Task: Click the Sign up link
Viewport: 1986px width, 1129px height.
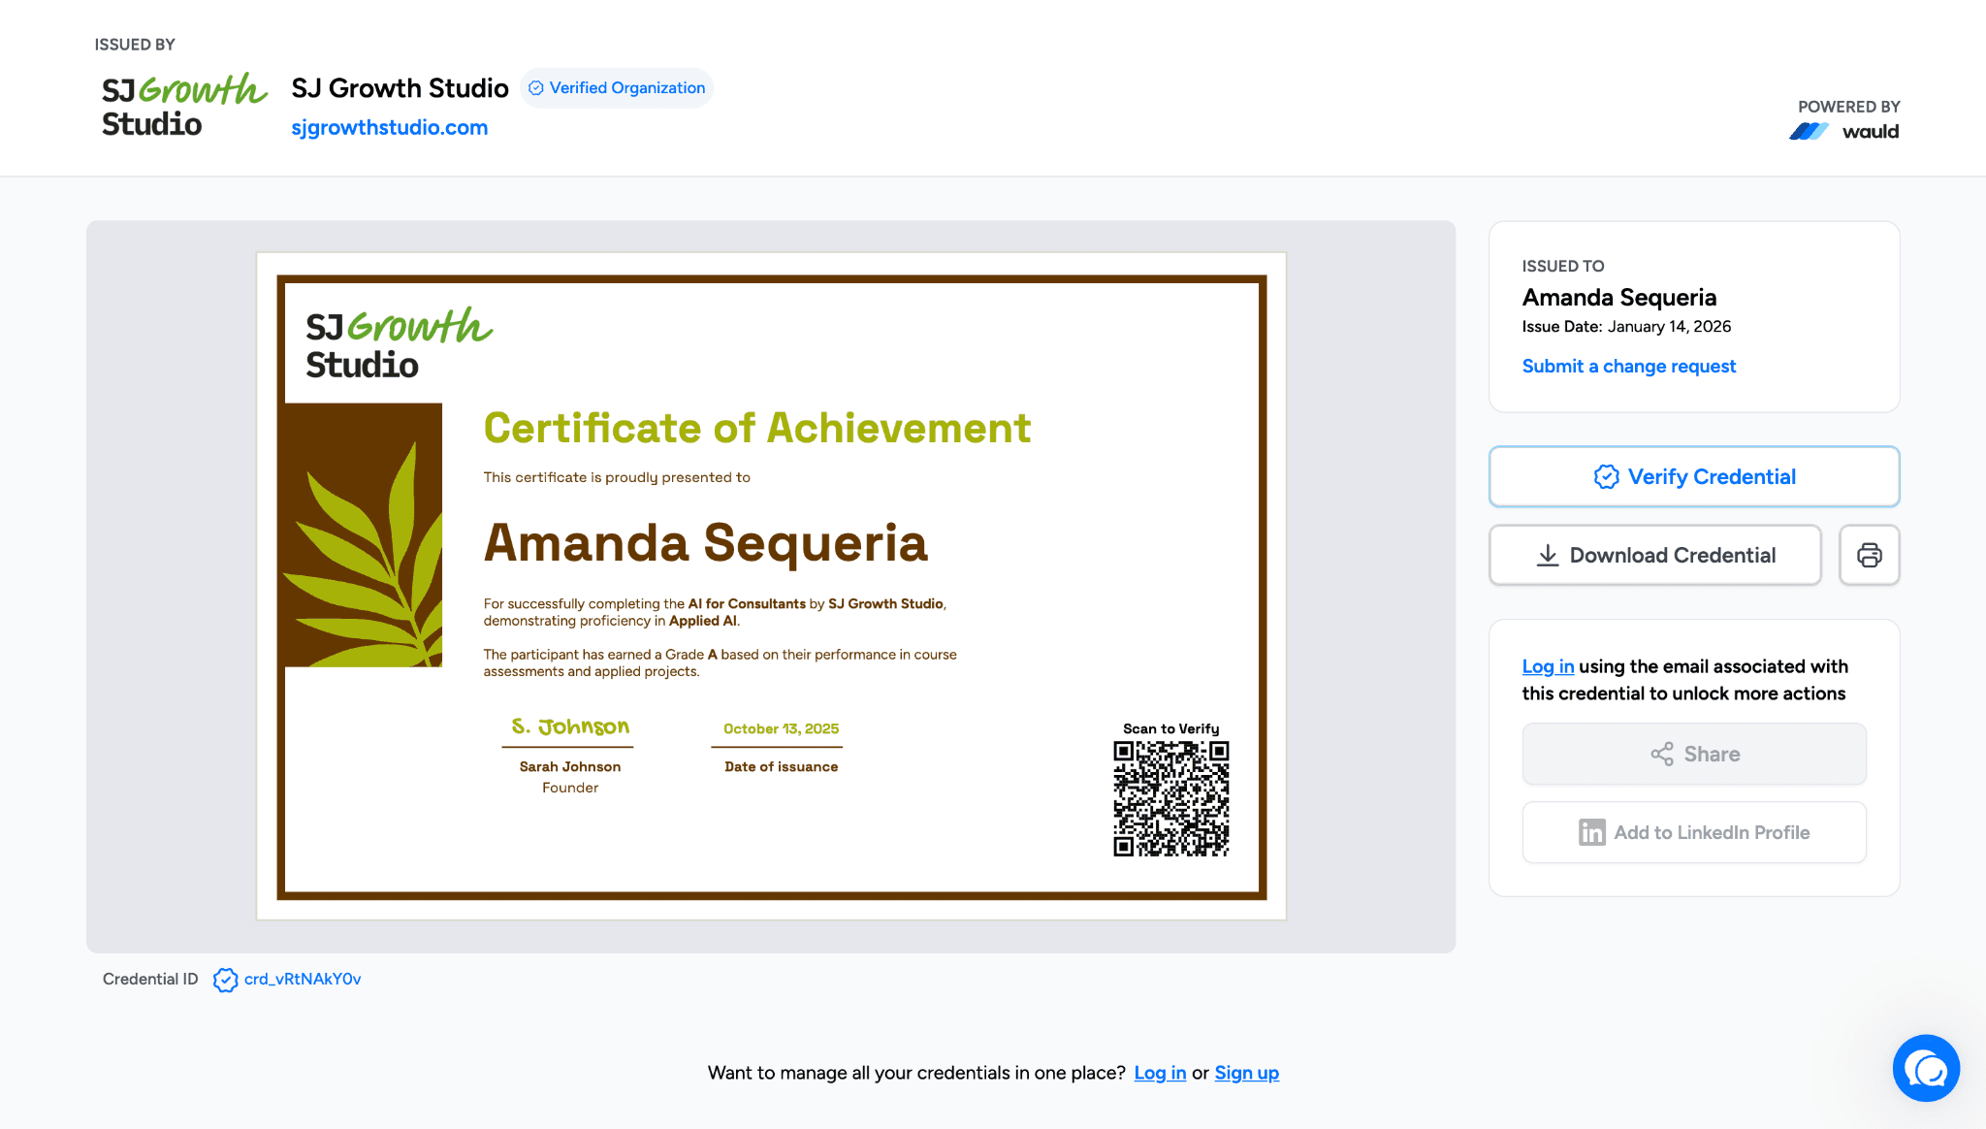Action: coord(1246,1073)
